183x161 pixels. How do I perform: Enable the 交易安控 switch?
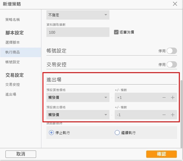pyautogui.click(x=172, y=65)
